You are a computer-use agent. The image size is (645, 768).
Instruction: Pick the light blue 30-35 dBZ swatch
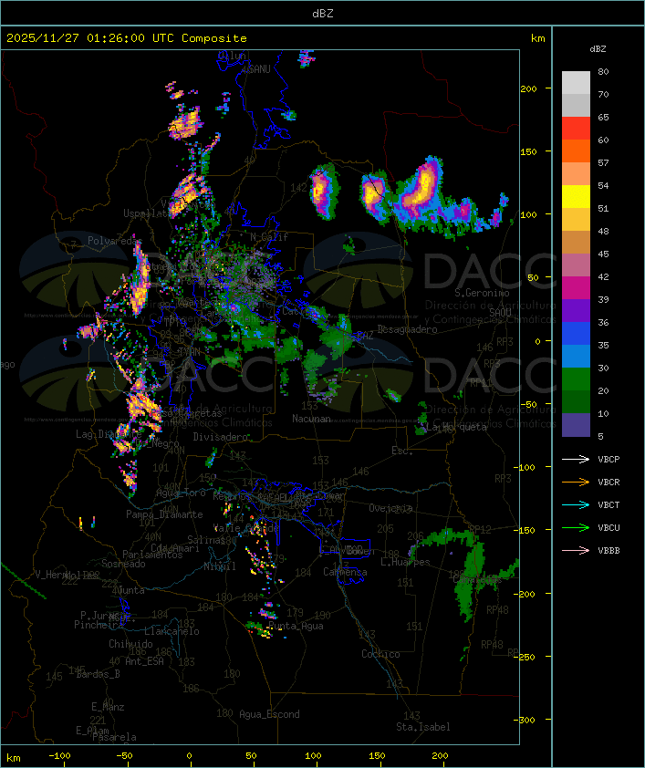[x=576, y=357]
